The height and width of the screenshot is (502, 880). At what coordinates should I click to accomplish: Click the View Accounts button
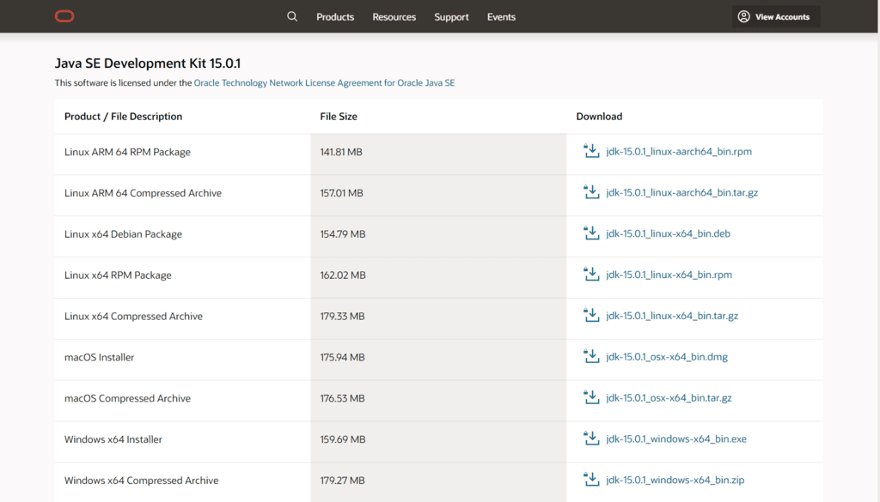pyautogui.click(x=775, y=15)
